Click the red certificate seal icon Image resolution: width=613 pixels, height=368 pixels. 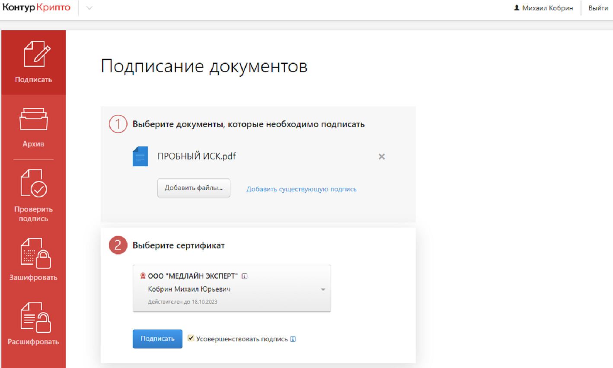click(x=143, y=276)
